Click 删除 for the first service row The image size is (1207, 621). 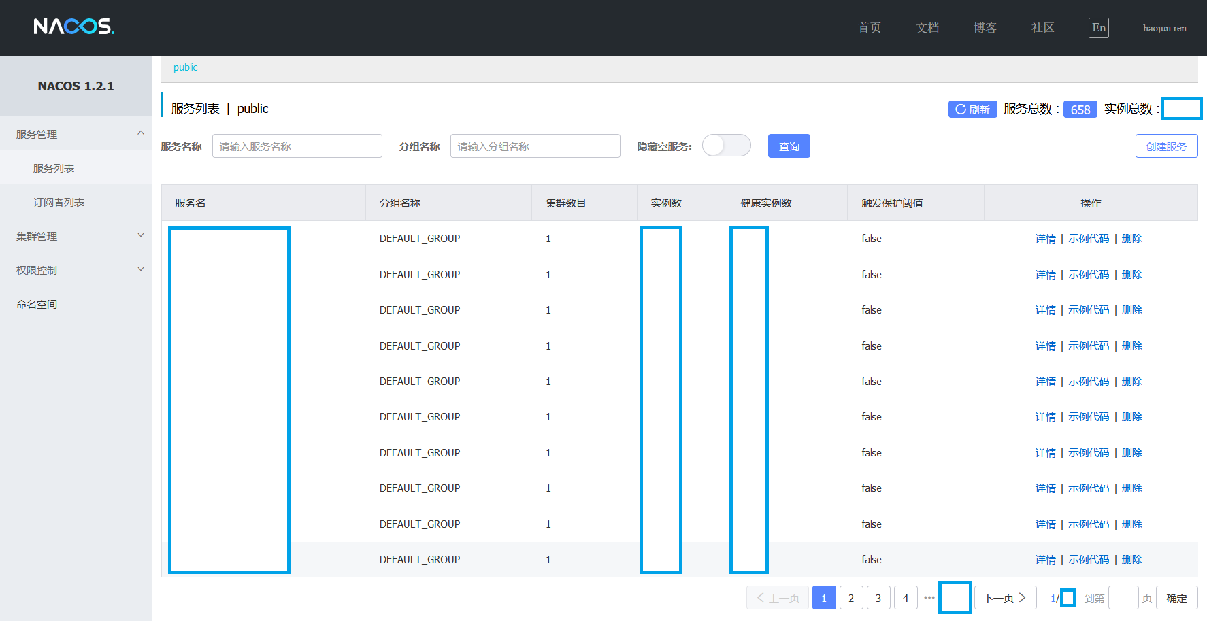pyautogui.click(x=1132, y=239)
